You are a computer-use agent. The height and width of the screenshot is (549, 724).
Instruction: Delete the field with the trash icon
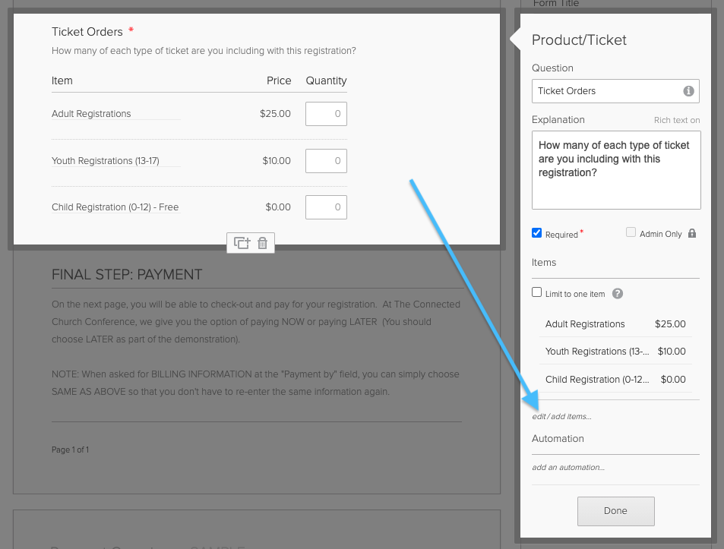pos(261,242)
